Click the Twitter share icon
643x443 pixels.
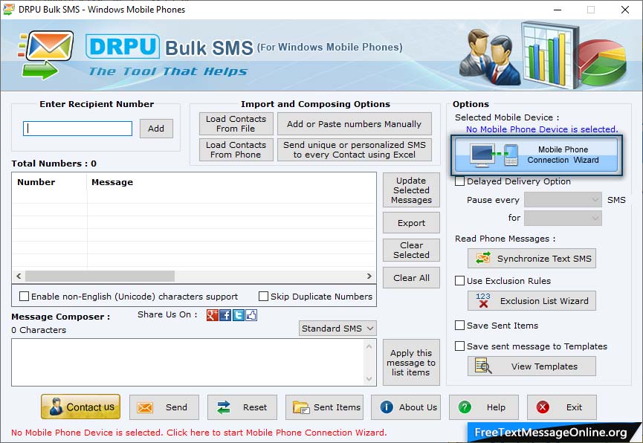pos(239,315)
